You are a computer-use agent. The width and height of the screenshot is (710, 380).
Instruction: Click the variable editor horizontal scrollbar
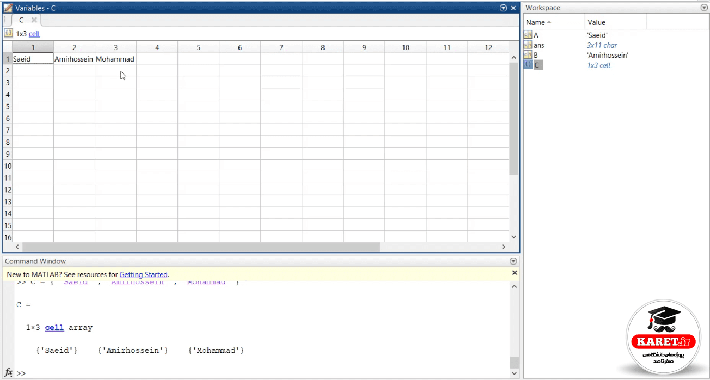tap(201, 247)
